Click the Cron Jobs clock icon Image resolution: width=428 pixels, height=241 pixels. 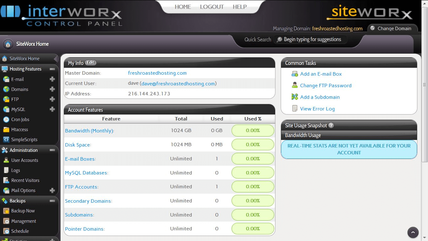[x=6, y=120]
